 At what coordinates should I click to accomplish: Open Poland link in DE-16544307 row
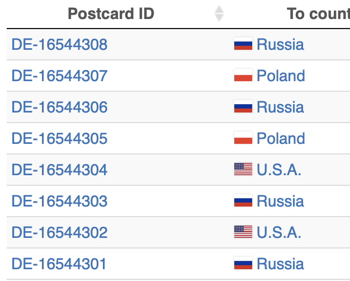pos(281,76)
